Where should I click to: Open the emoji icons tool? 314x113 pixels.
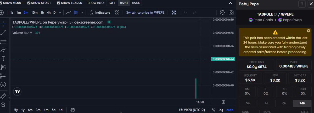(3, 84)
